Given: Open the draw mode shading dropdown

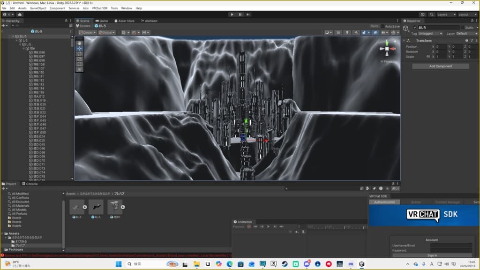Looking at the screenshot, I should tap(328, 32).
